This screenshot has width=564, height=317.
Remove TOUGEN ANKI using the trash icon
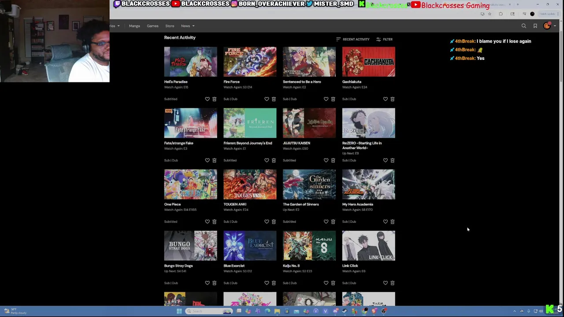tap(274, 221)
